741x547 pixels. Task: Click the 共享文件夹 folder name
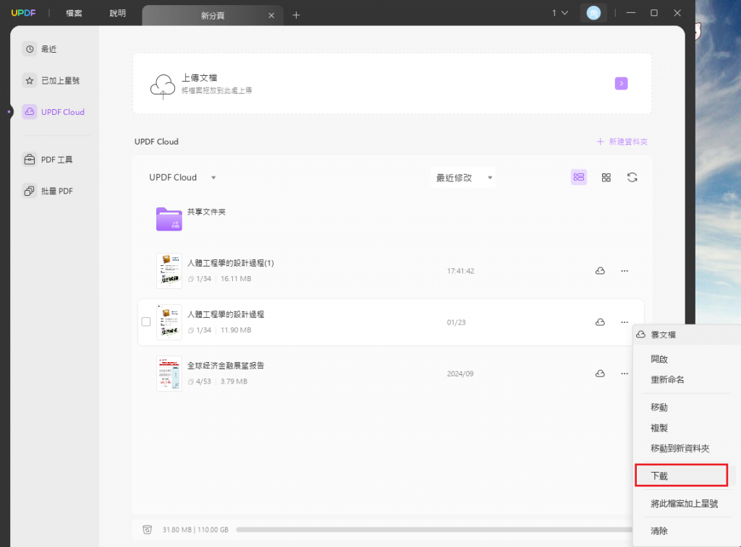(206, 212)
